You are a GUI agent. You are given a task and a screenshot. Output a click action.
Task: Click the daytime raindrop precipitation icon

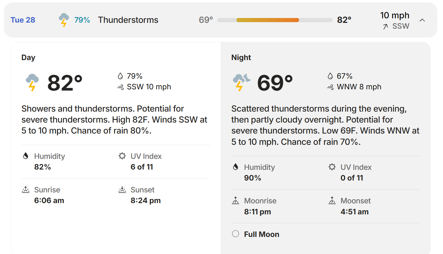(120, 76)
